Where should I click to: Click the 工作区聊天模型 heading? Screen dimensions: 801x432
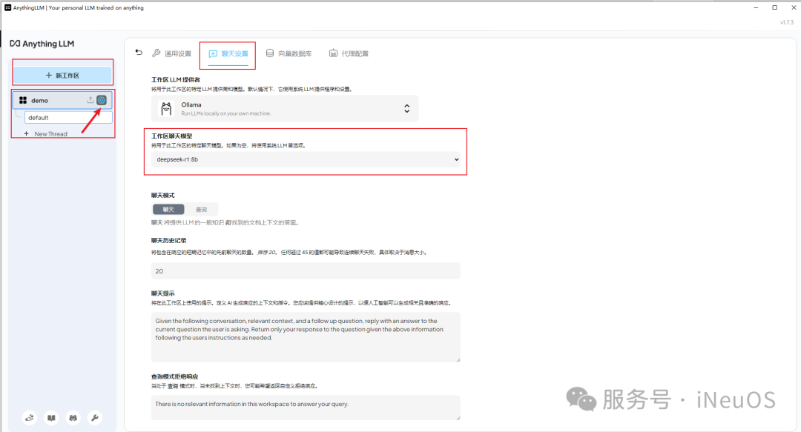(x=171, y=136)
